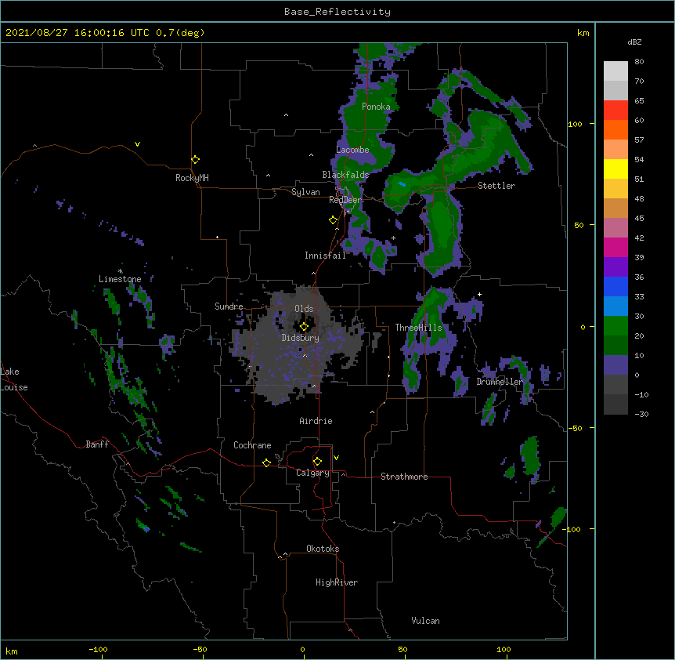The width and height of the screenshot is (675, 660).
Task: Click the Calgary city label
Action: [x=312, y=473]
